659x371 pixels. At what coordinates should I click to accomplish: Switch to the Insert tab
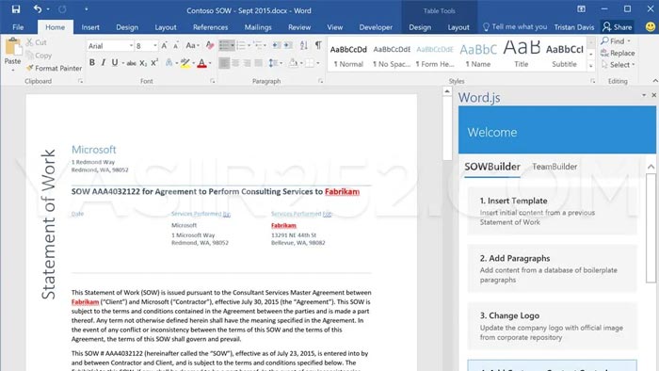[90, 27]
